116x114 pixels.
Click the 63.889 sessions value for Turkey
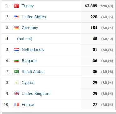tap(91, 6)
